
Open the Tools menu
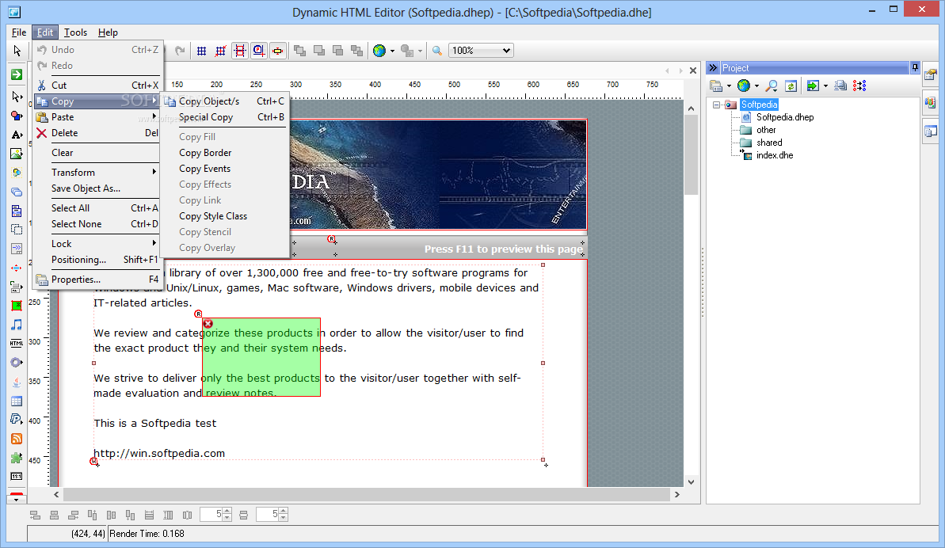pos(75,32)
